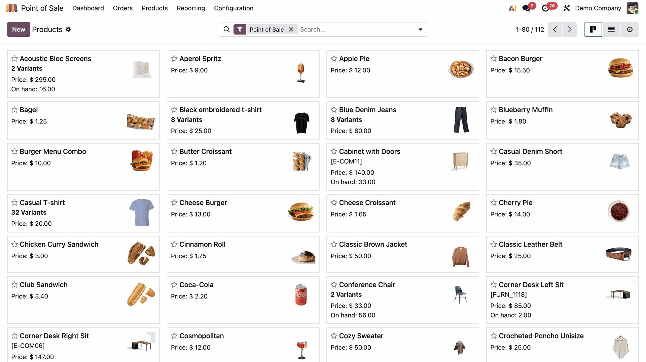Open the chat messages icon
646x362 pixels.
pos(526,8)
